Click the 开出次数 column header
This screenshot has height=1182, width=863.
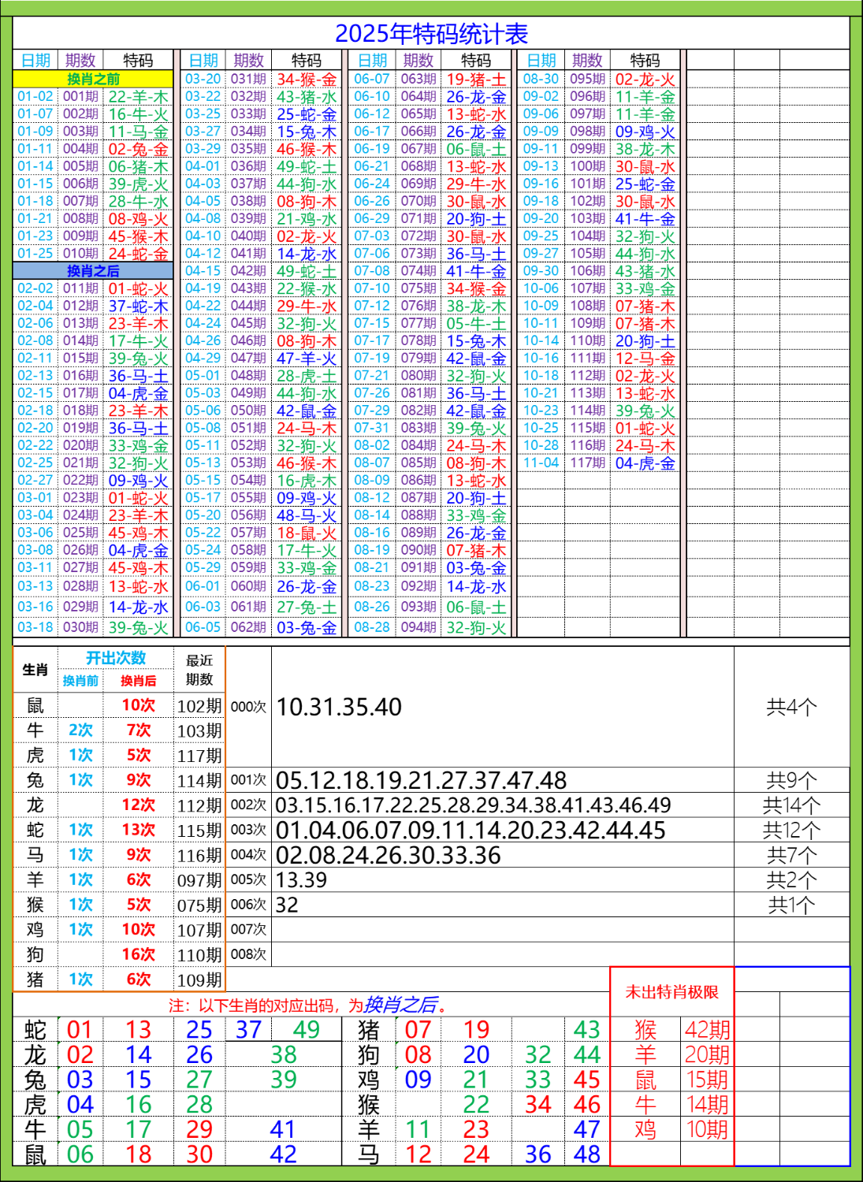pyautogui.click(x=116, y=658)
